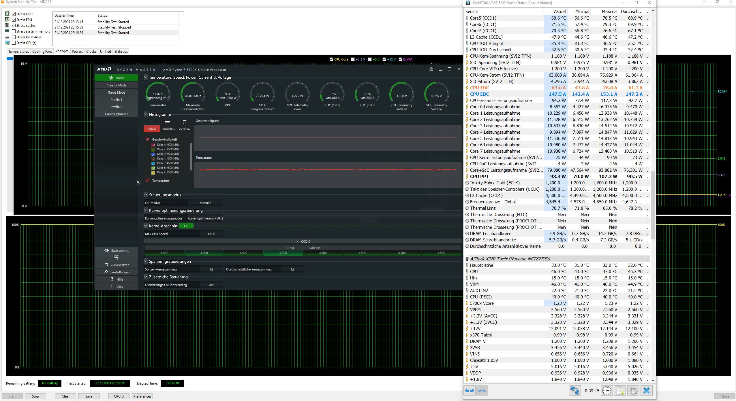Click histogram minus zoom-out icon
Viewport: 736px width, 401px height.
[167, 122]
